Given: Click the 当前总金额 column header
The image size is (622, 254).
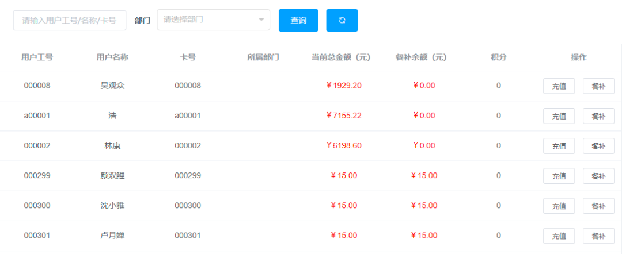Looking at the screenshot, I should [340, 57].
